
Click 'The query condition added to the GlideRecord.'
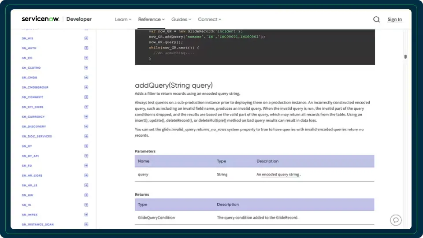pyautogui.click(x=257, y=217)
